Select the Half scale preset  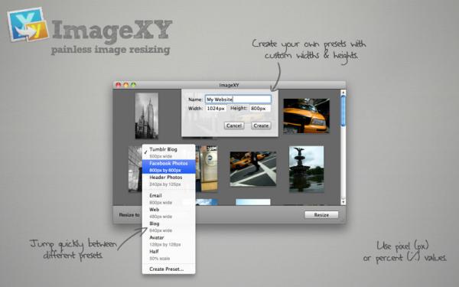168,255
